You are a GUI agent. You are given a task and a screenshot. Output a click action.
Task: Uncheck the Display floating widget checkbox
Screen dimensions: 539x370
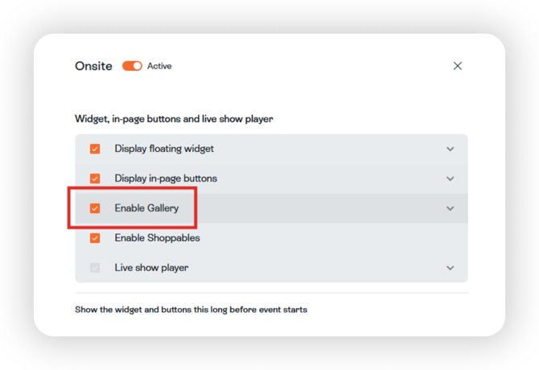95,149
